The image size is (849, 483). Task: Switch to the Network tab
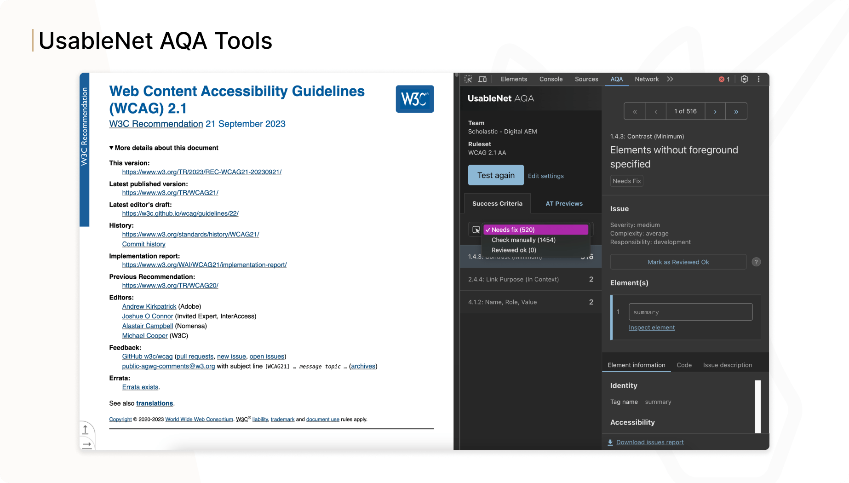pos(647,79)
